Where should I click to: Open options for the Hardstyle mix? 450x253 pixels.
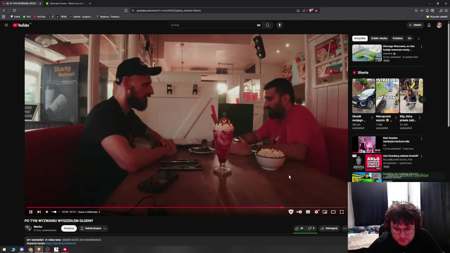pos(421,138)
